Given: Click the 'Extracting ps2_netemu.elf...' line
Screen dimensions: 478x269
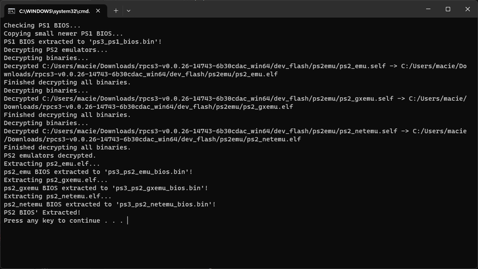Looking at the screenshot, I should pyautogui.click(x=57, y=196).
